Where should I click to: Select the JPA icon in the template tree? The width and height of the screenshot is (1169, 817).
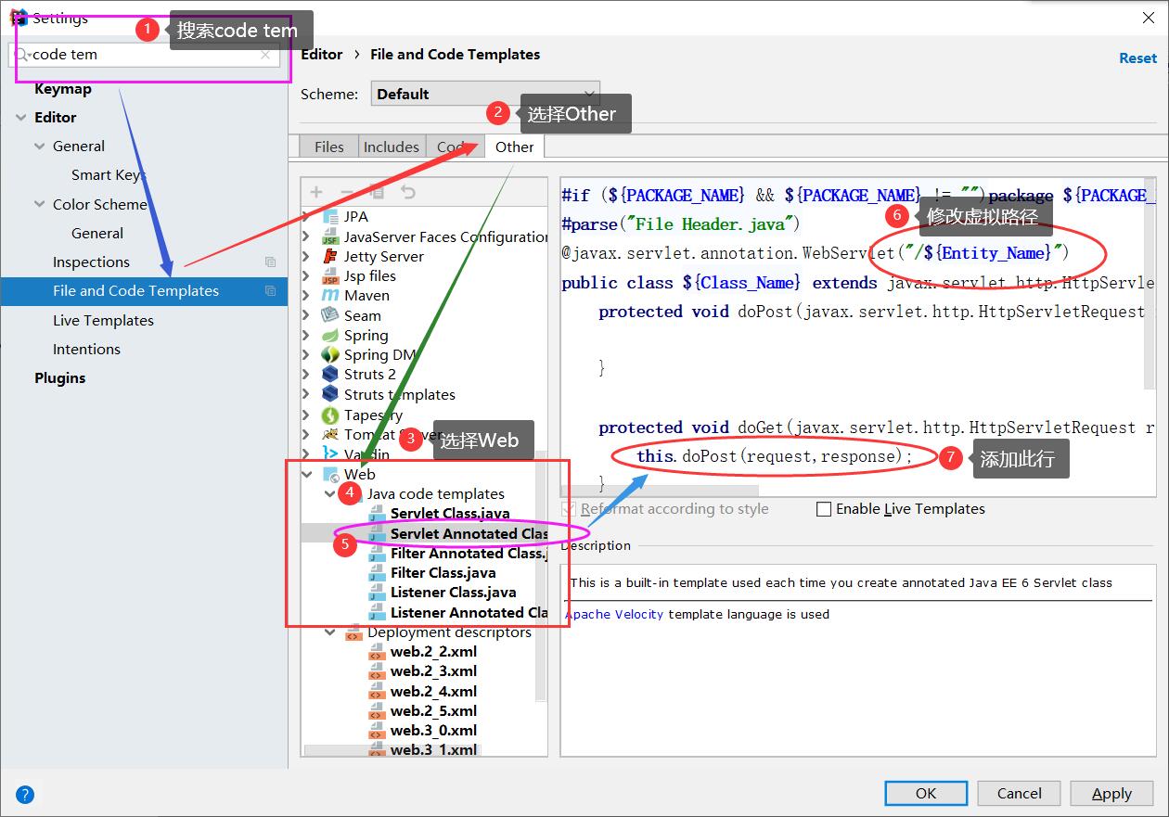click(330, 216)
